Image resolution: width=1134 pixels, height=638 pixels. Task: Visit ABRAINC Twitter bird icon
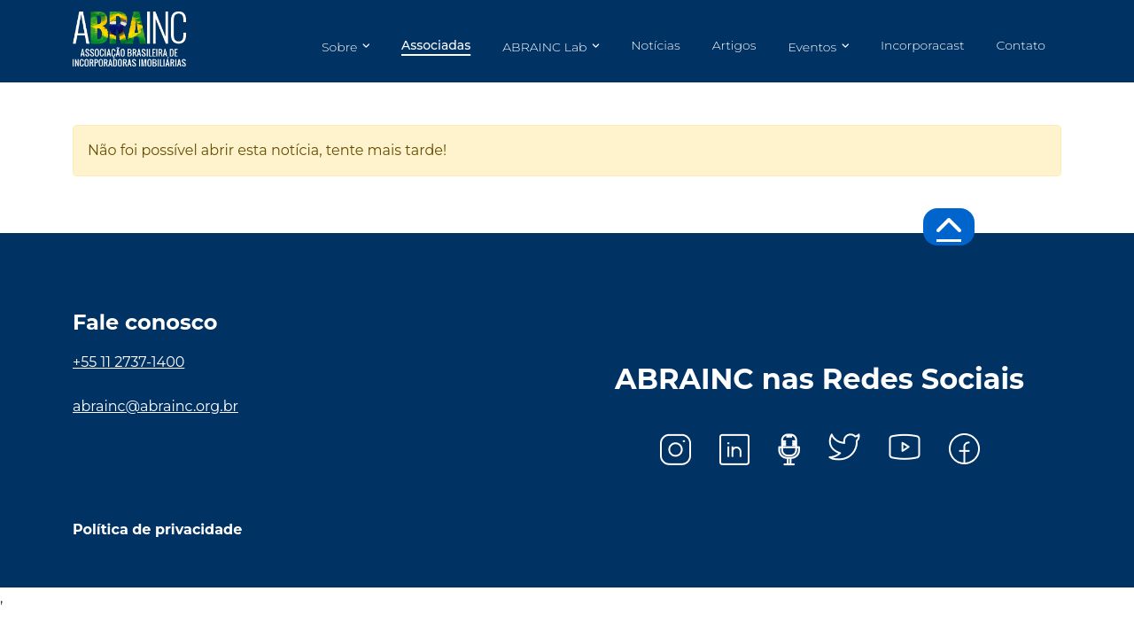point(844,447)
